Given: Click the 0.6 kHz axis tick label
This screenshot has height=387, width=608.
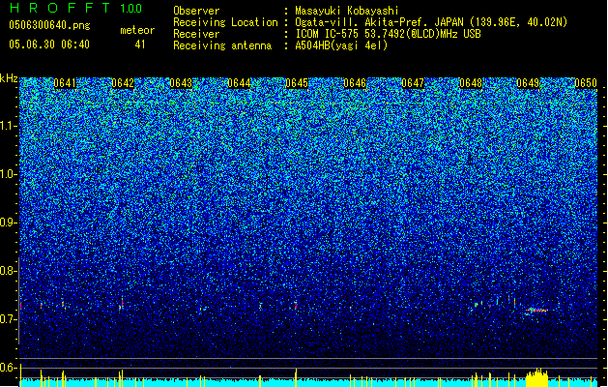Looking at the screenshot, I should point(8,368).
